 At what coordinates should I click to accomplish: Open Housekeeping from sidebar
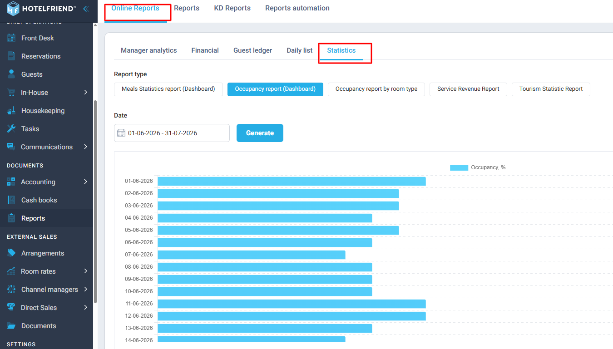tap(43, 111)
